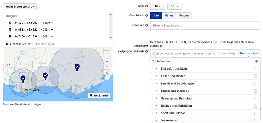
Task: Tick the Gewerbe und Branchen checkbox
Action: pyautogui.click(x=256, y=98)
